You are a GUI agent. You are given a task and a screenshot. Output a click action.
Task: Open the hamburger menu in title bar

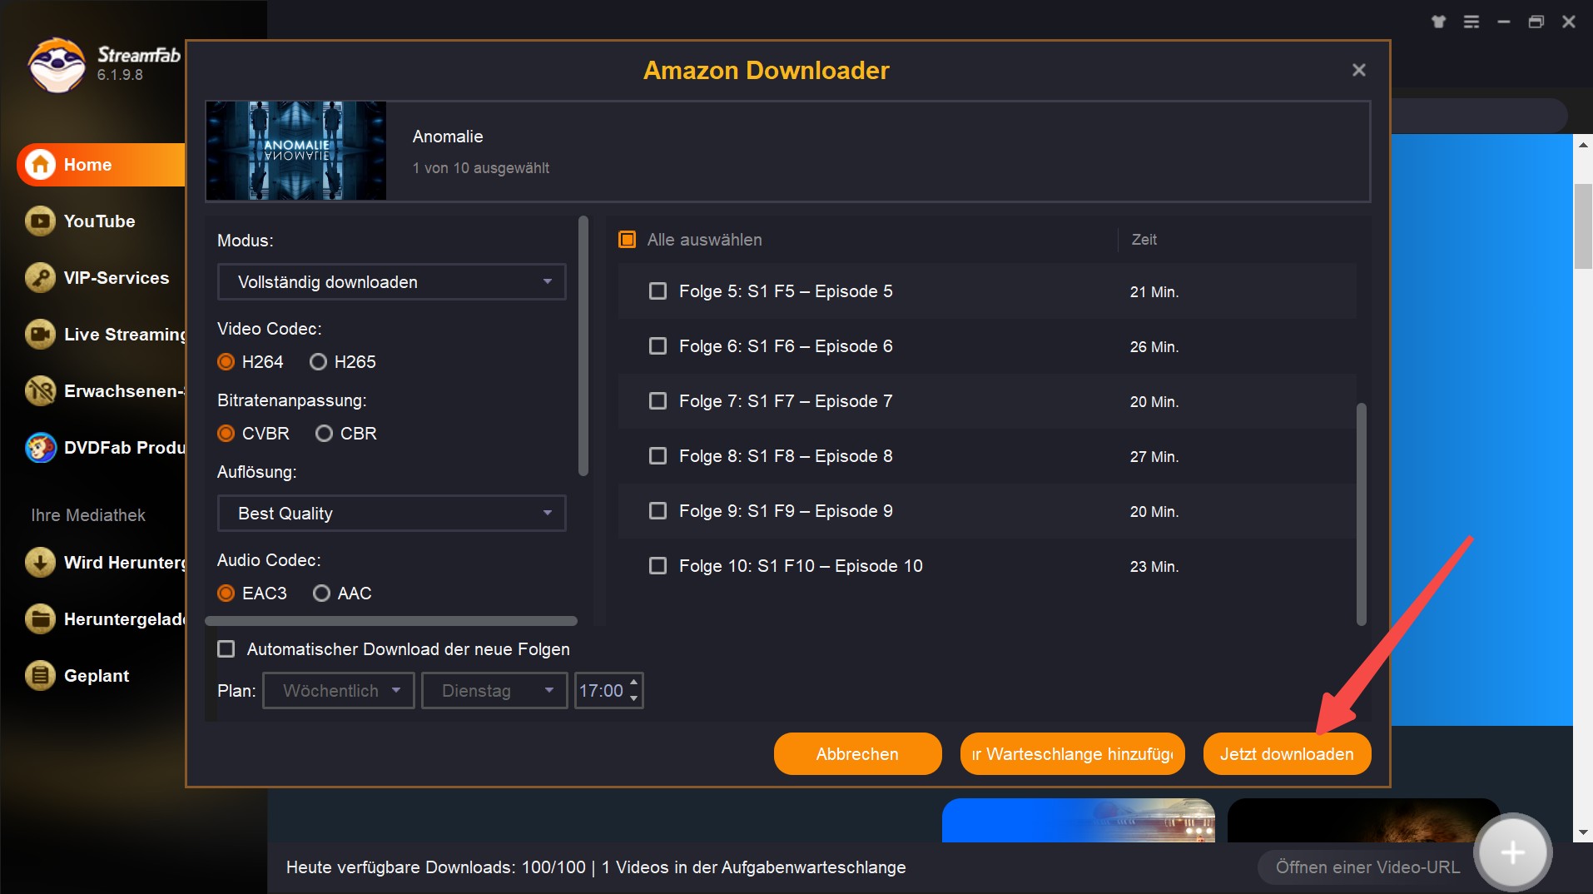coord(1471,22)
